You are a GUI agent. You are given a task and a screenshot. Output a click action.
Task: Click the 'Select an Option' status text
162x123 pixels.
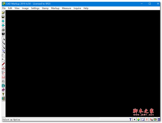click(11, 120)
